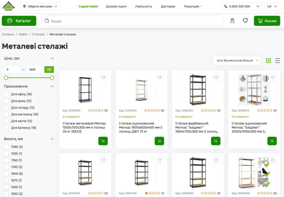This screenshot has width=284, height=197.
Task: Open the price sorting dropdown
Action: [x=237, y=61]
